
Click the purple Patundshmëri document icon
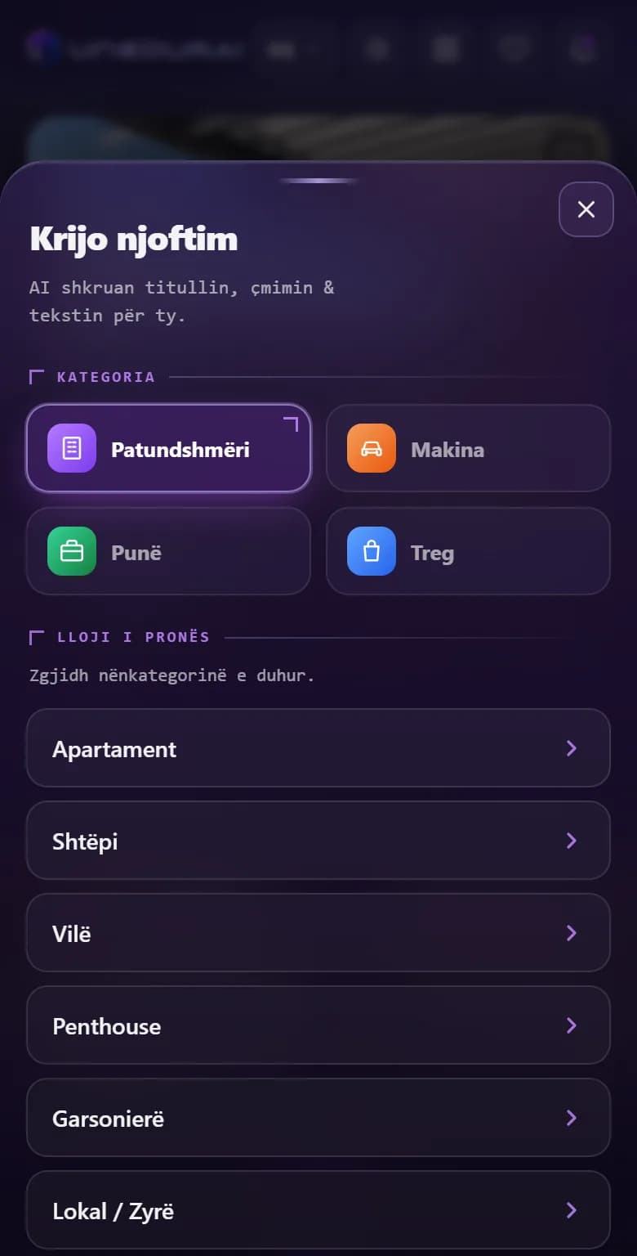pyautogui.click(x=72, y=448)
